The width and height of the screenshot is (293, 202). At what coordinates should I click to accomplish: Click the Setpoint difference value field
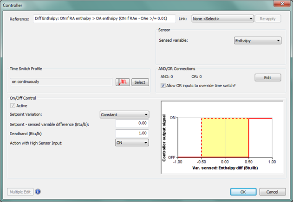(x=131, y=124)
